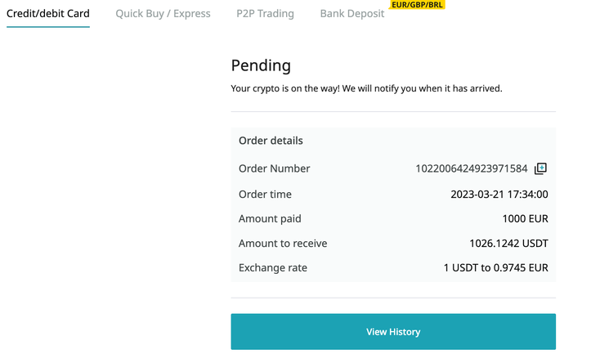Click the crypto on the way notification text
Viewport: 600px width, 363px height.
point(366,88)
